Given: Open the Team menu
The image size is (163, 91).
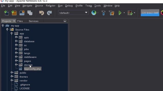Looking at the screenshot, I should (x=89, y=6).
